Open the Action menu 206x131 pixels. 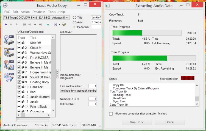pos(25,12)
